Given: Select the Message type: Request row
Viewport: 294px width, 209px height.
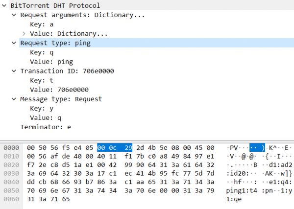Looking at the screenshot, I should (157, 99).
